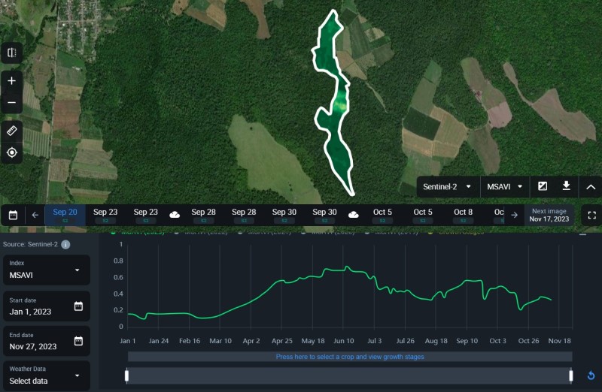The width and height of the screenshot is (602, 392).
Task: Zoom out of the map
Action: (x=11, y=103)
